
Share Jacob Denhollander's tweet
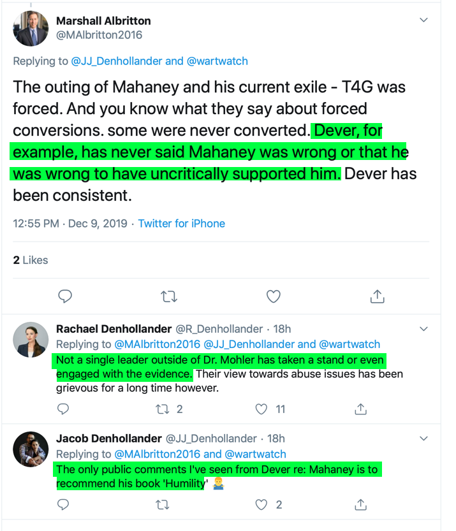pyautogui.click(x=360, y=505)
